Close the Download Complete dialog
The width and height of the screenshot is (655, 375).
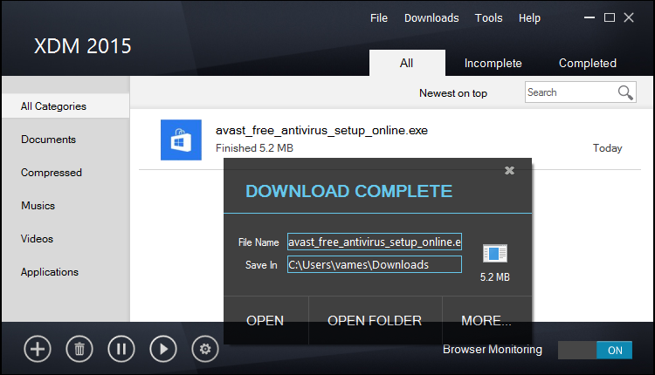(510, 171)
